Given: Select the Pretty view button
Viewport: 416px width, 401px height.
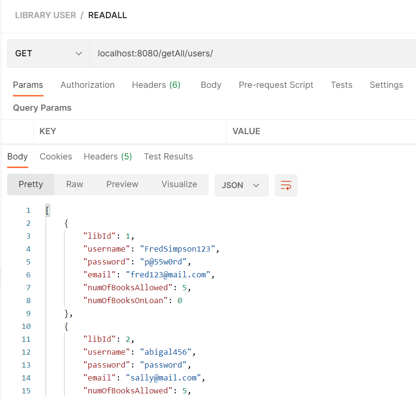Looking at the screenshot, I should 31,184.
